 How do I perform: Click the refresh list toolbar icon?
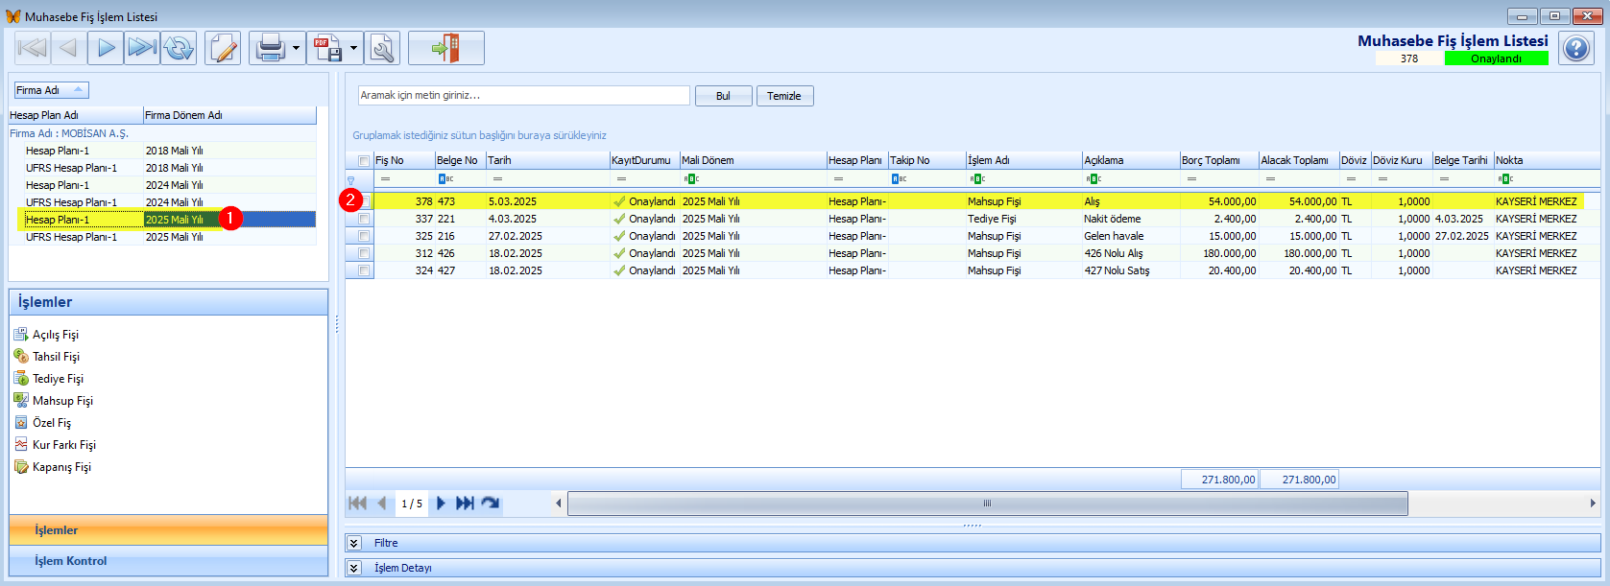[179, 48]
